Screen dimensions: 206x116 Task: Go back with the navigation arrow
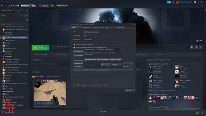tap(2, 6)
